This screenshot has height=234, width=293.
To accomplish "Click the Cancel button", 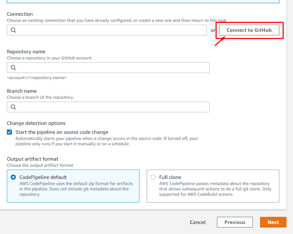I will click(198, 222).
